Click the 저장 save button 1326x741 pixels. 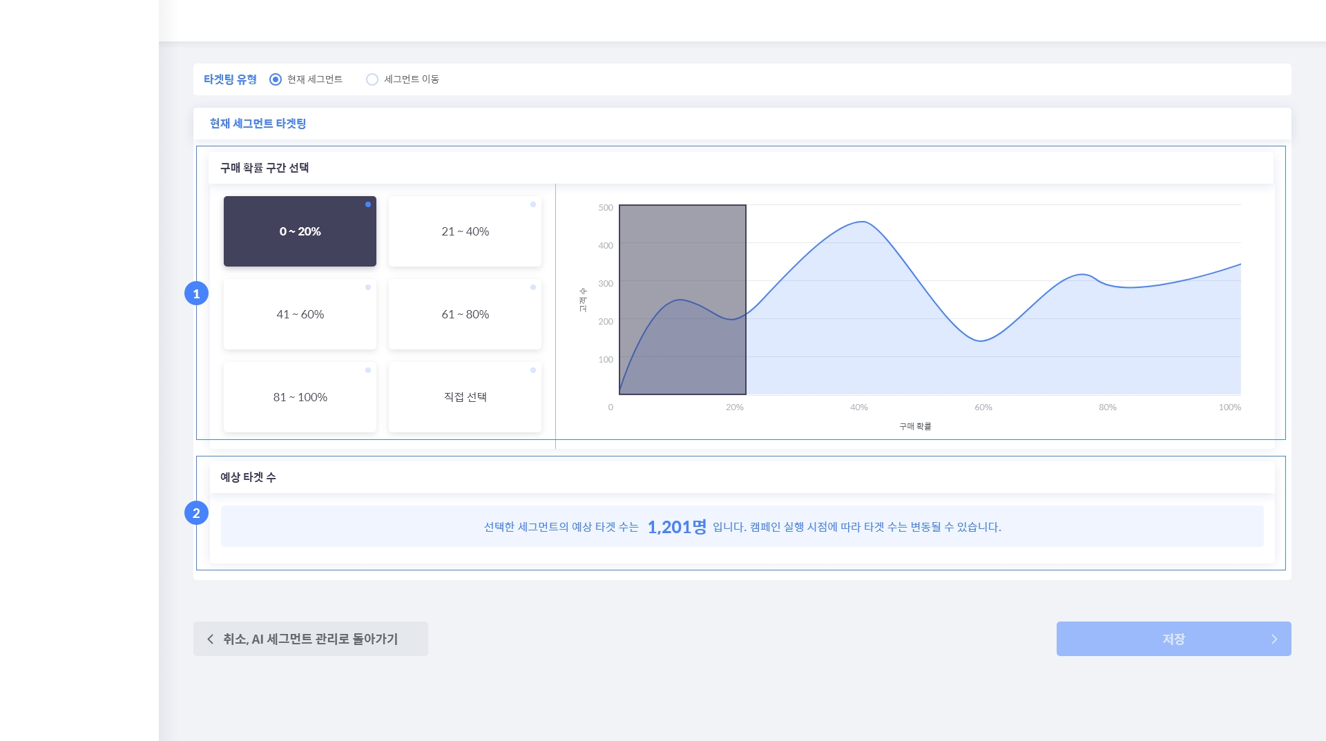pyautogui.click(x=1173, y=639)
